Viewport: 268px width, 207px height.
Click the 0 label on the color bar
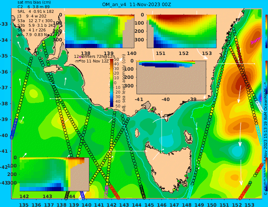115,83
